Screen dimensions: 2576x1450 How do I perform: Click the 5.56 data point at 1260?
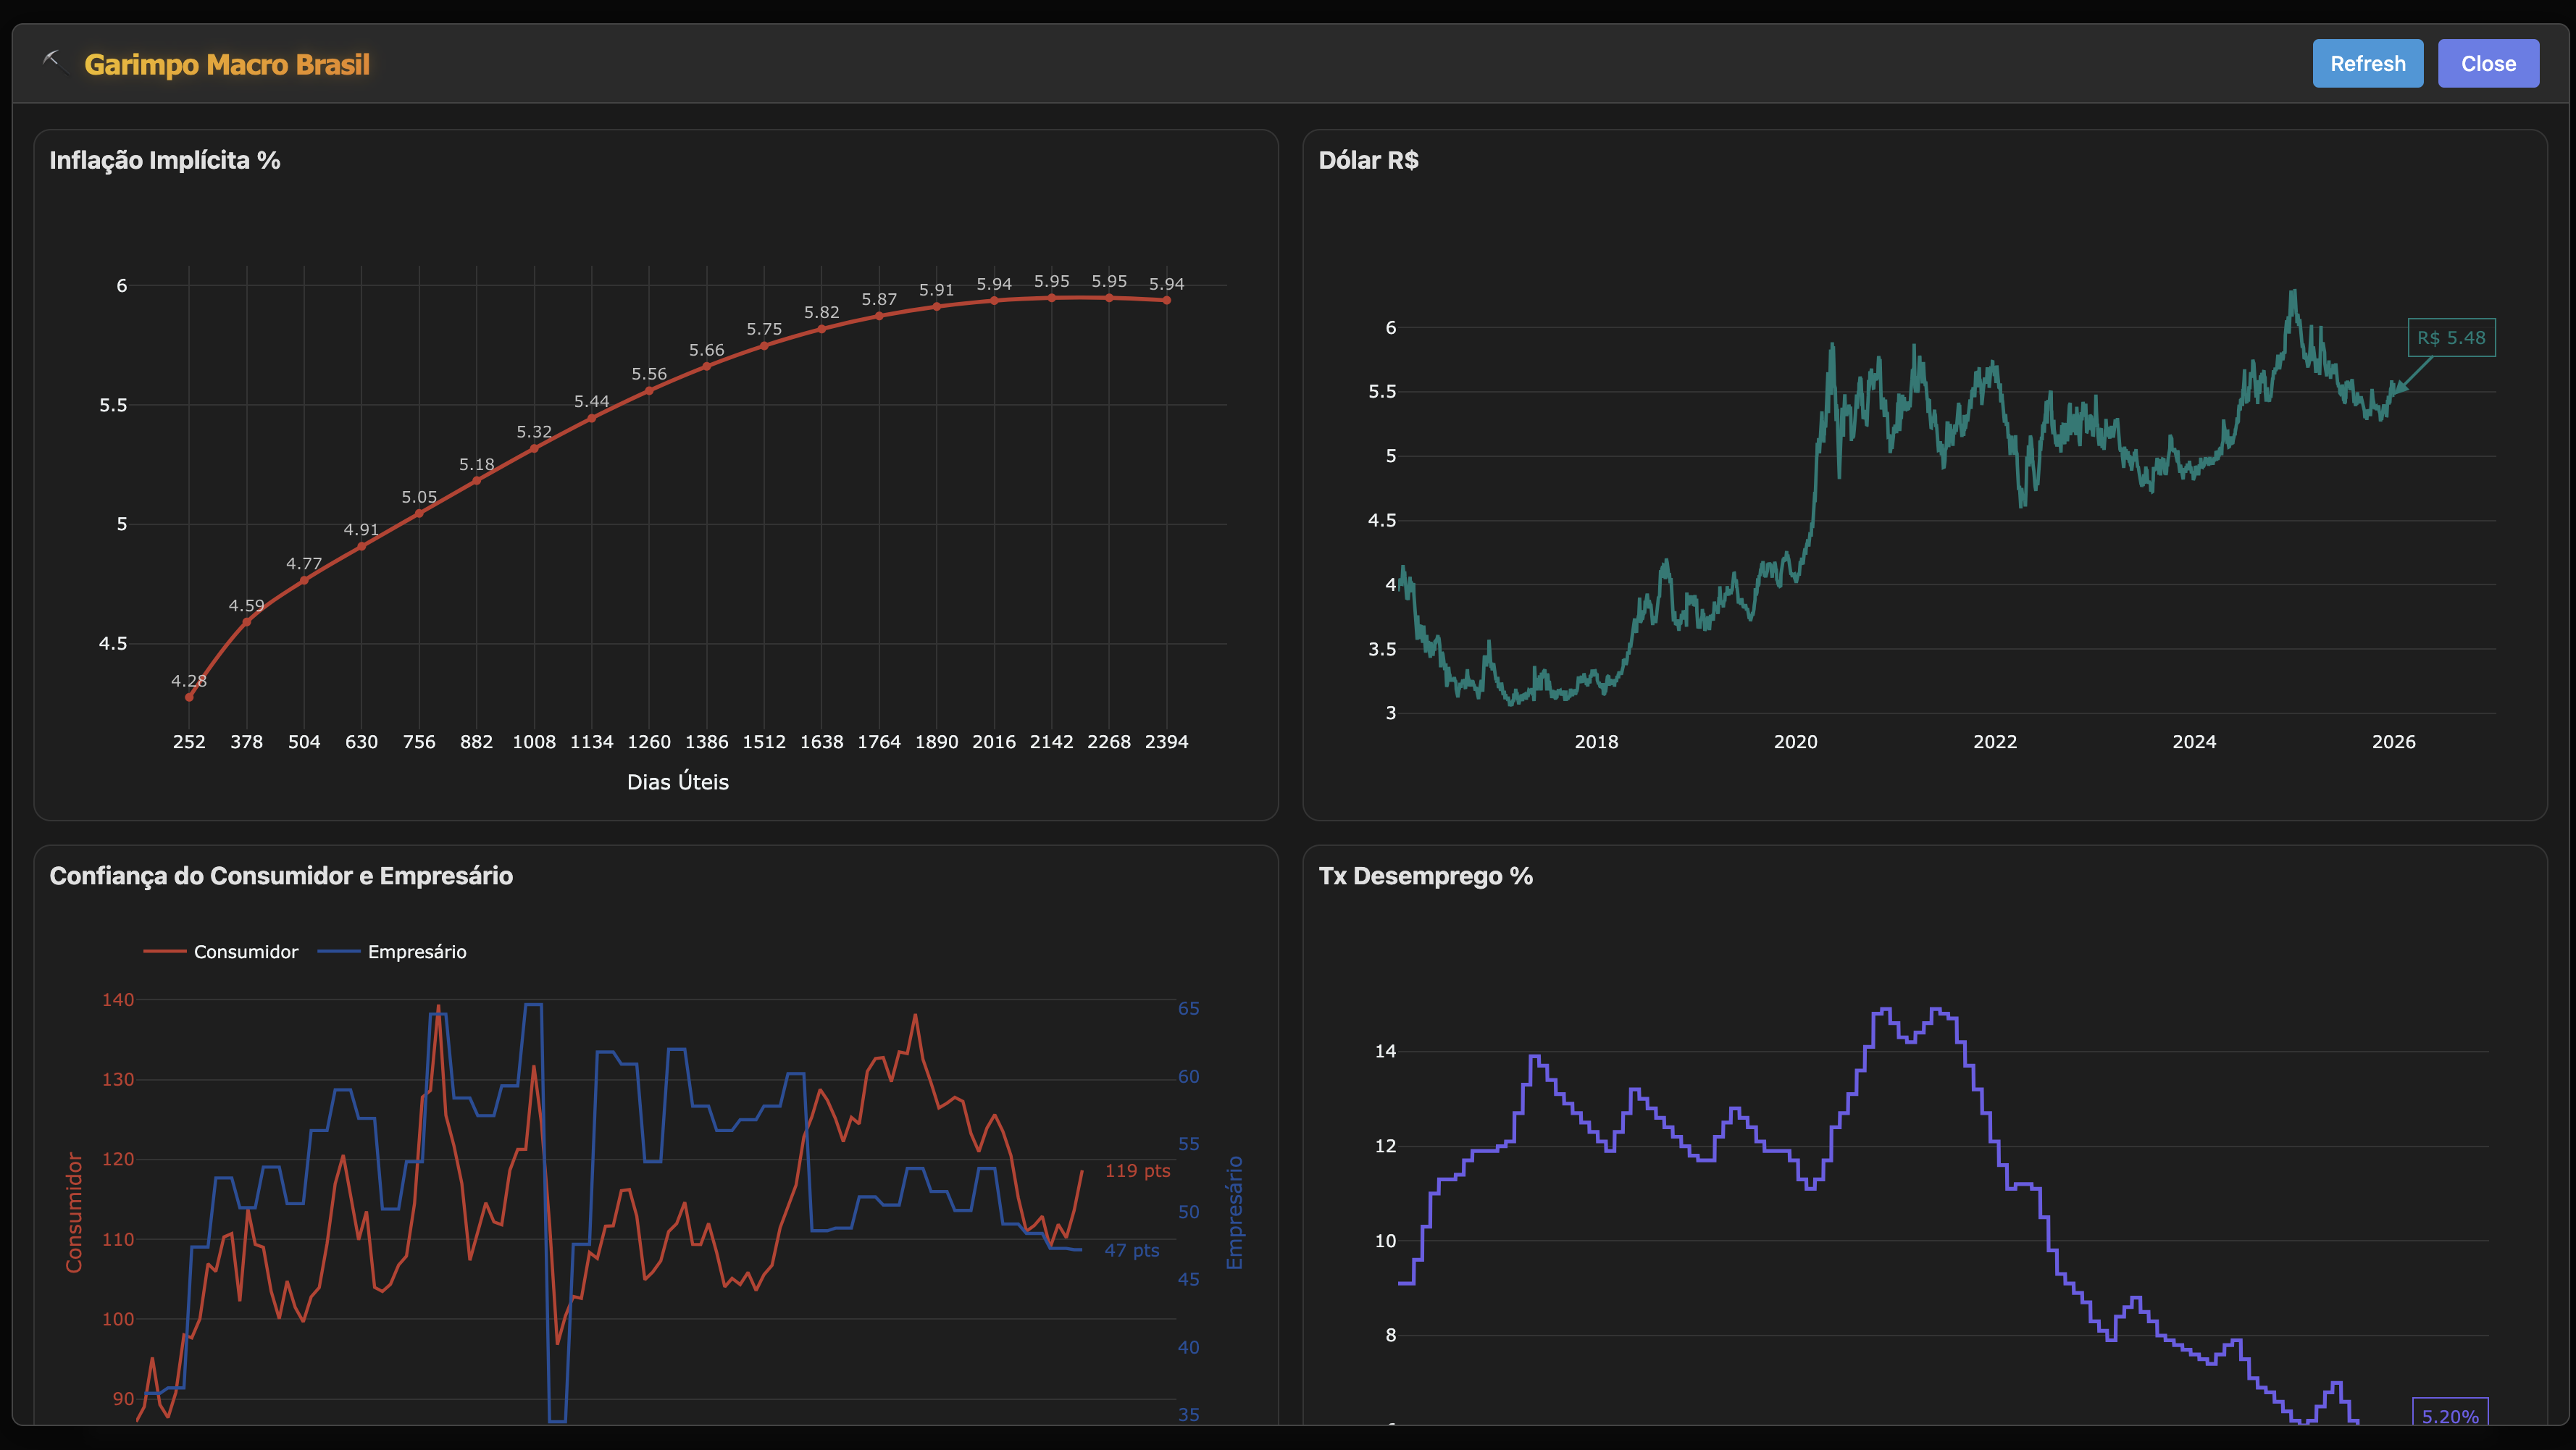click(649, 391)
